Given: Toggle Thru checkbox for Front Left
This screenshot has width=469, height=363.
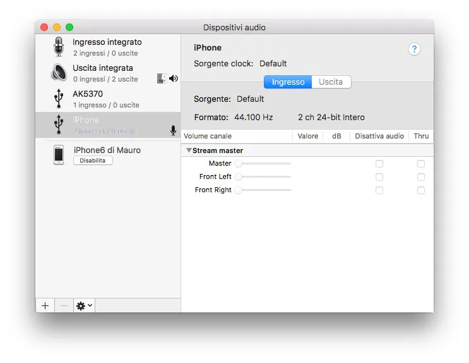Looking at the screenshot, I should point(421,177).
